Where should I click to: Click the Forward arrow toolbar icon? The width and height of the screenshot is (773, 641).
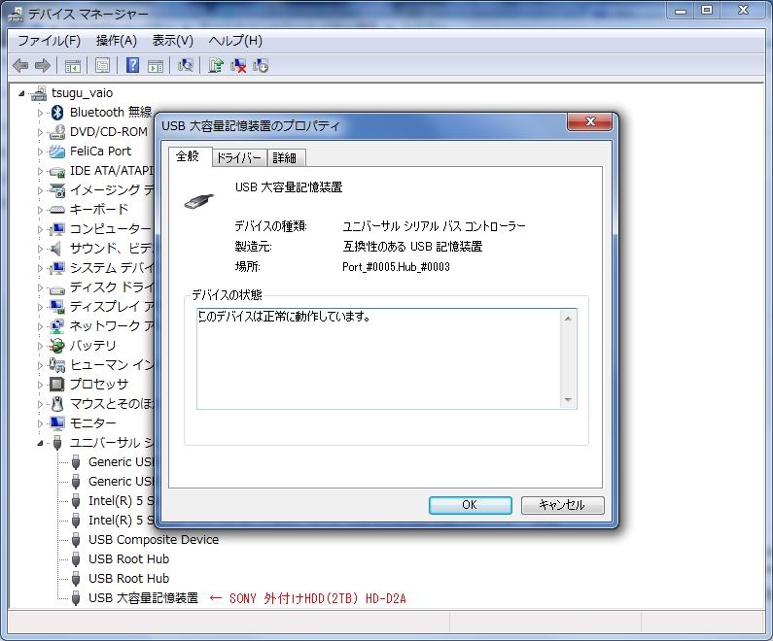point(43,65)
